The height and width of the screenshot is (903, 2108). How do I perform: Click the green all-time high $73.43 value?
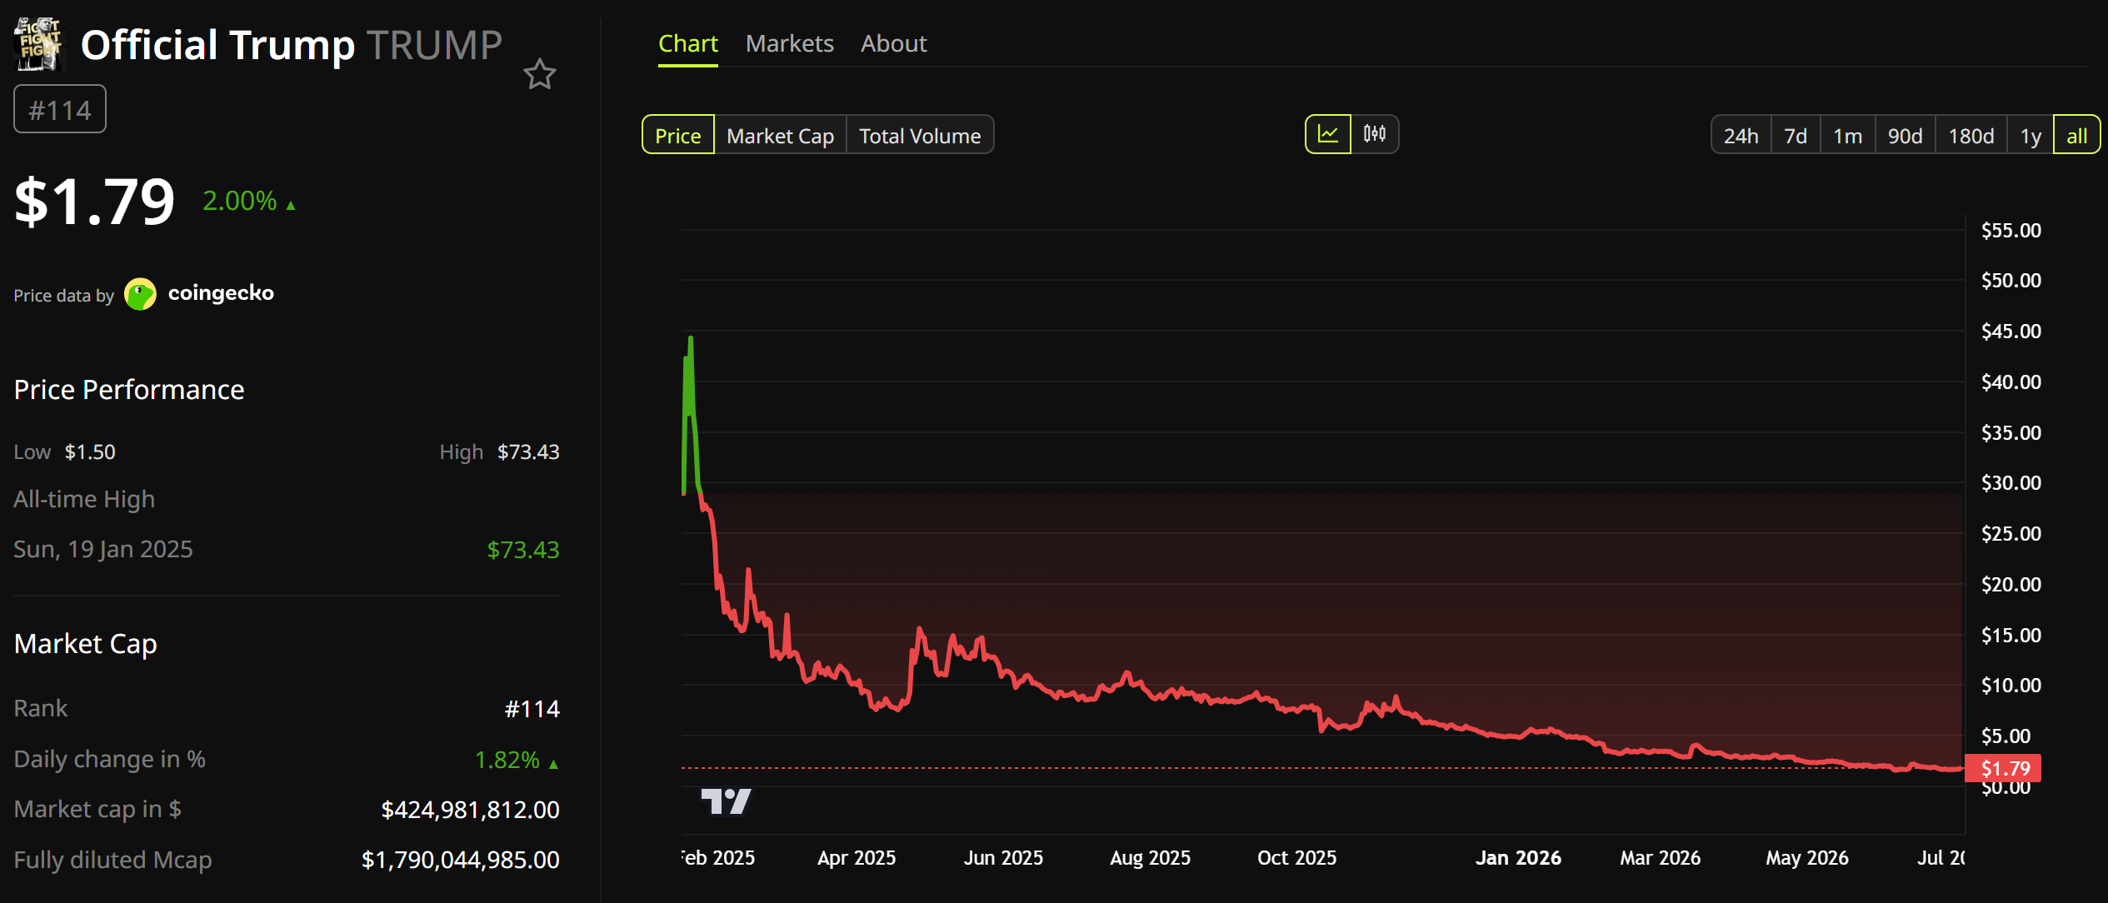pyautogui.click(x=523, y=550)
